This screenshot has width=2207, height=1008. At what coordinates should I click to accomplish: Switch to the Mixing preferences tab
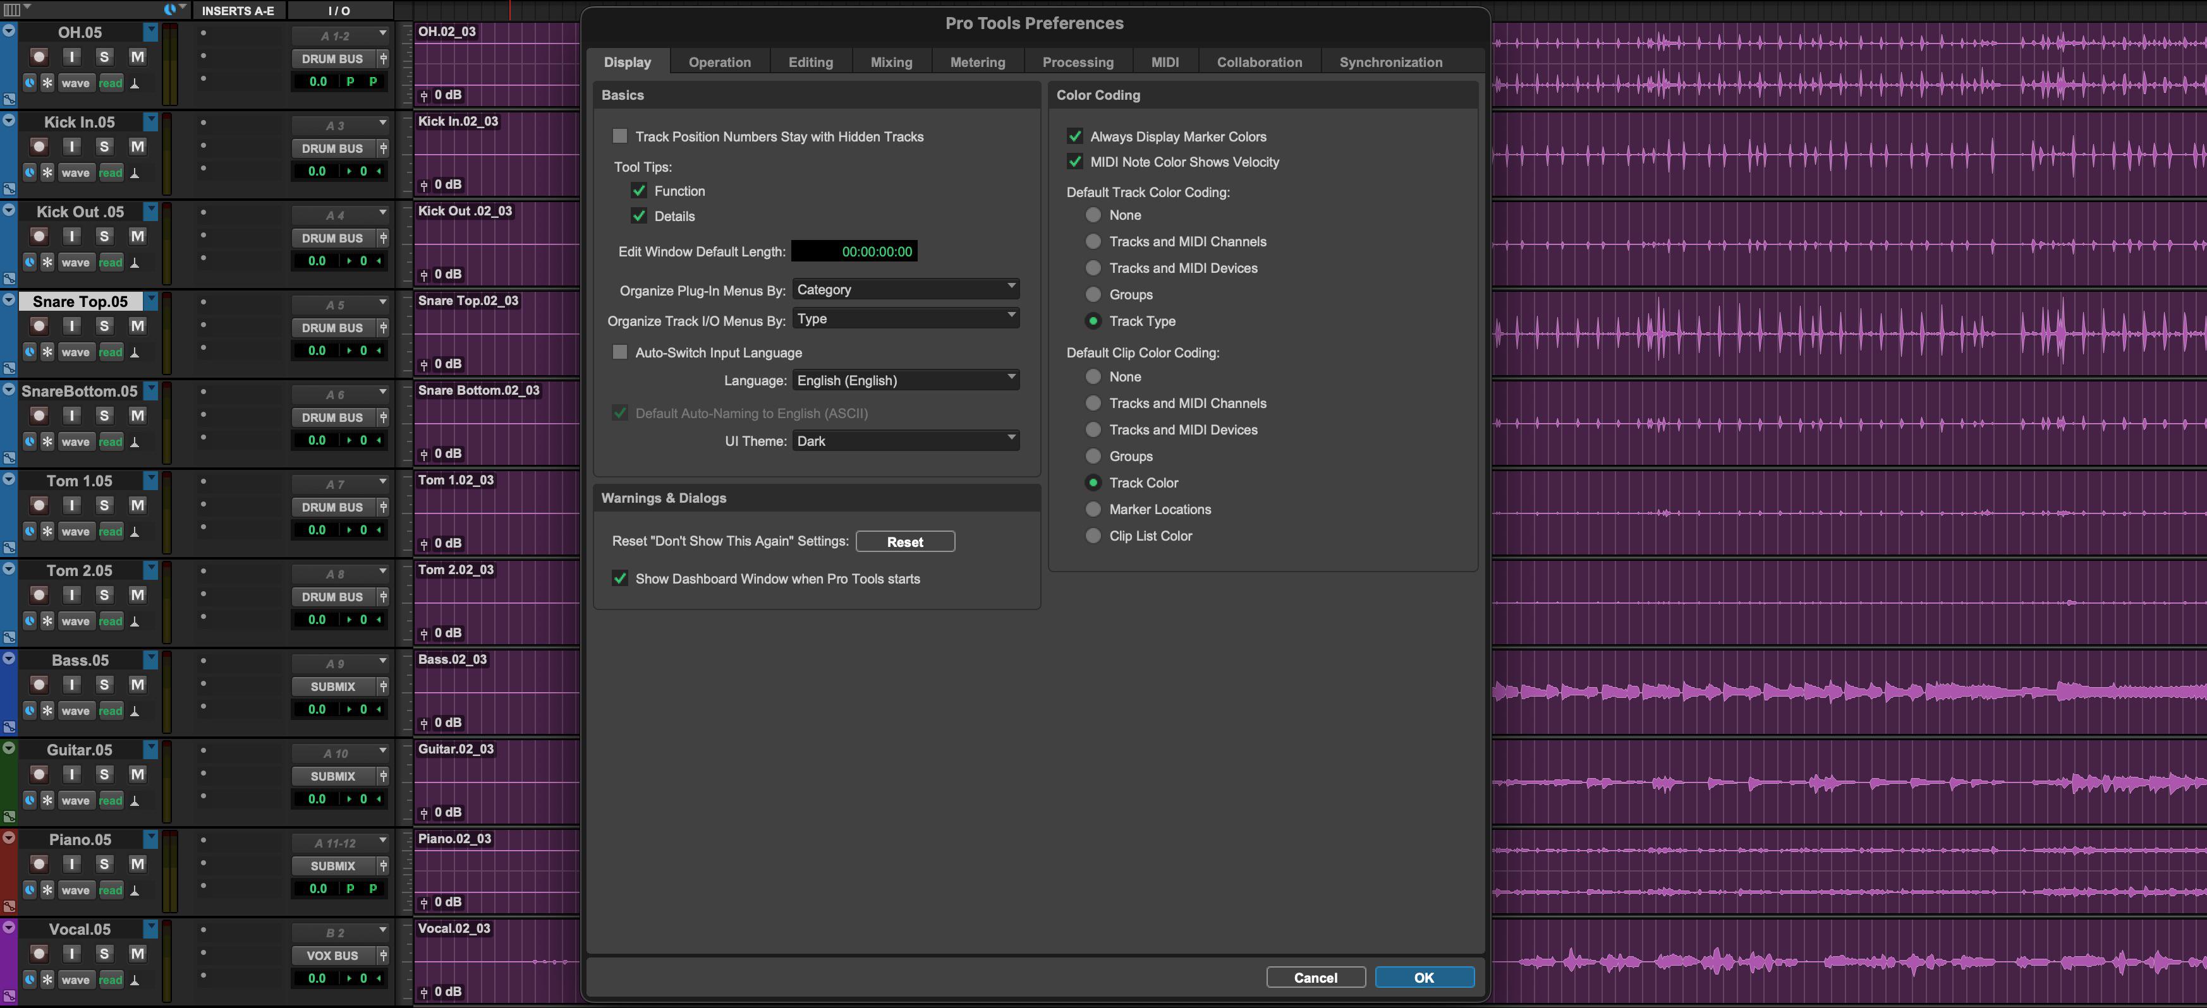891,62
